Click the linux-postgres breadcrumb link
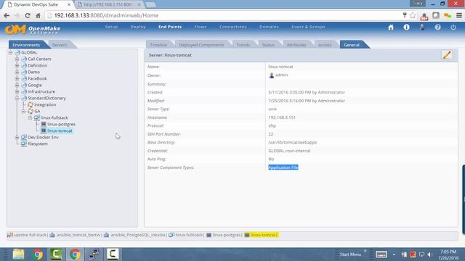Screen dimensions: 465x261 (227, 235)
